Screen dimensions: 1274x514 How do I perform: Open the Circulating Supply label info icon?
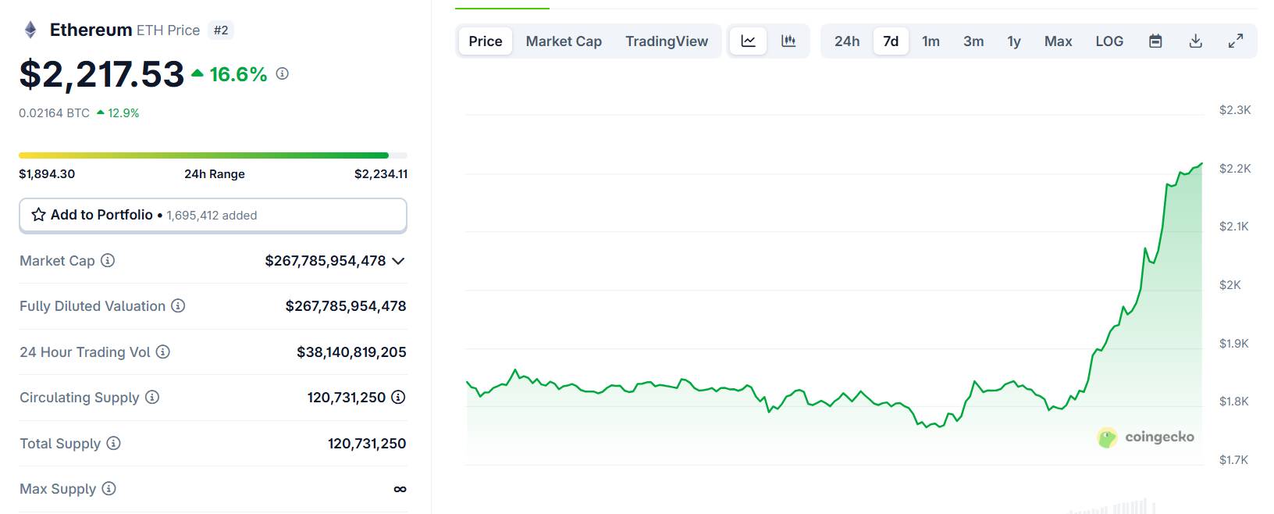coord(152,397)
